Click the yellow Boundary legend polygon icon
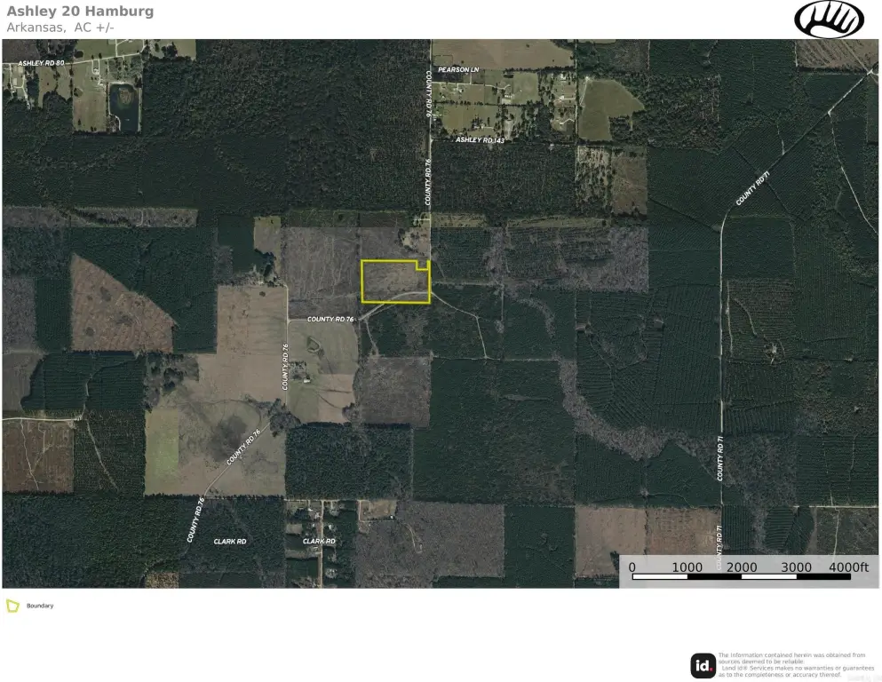 (x=12, y=606)
